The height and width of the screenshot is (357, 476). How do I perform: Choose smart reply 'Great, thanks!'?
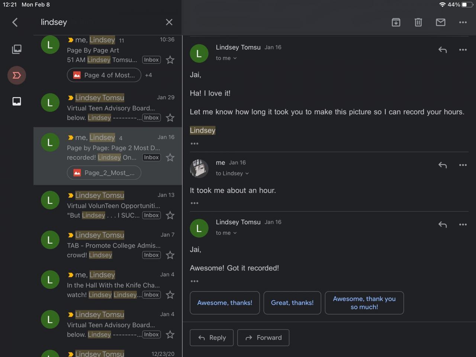292,303
